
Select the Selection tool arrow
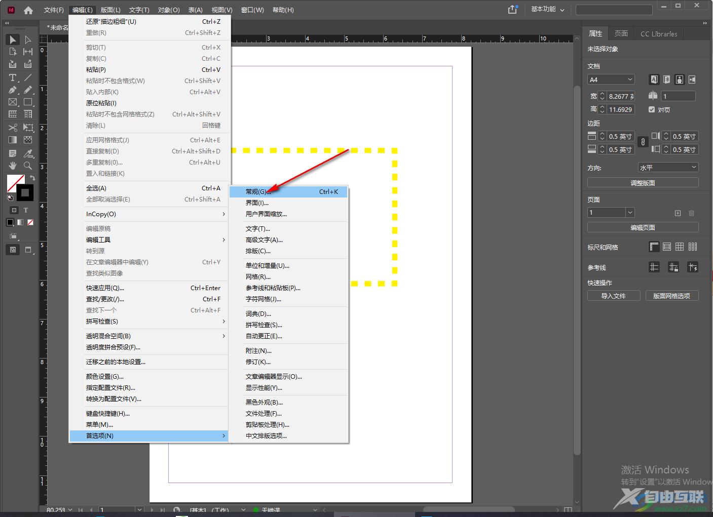(13, 39)
